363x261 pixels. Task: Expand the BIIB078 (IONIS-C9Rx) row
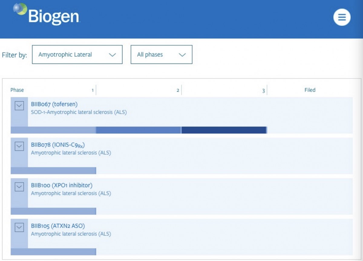click(19, 146)
